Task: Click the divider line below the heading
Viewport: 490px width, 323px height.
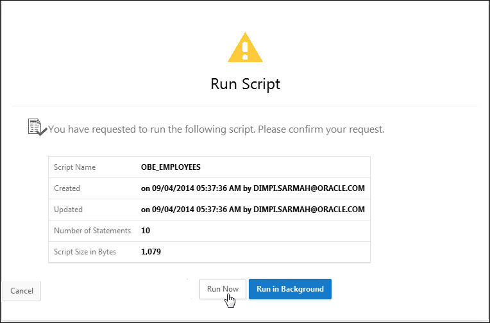Action: [x=245, y=106]
